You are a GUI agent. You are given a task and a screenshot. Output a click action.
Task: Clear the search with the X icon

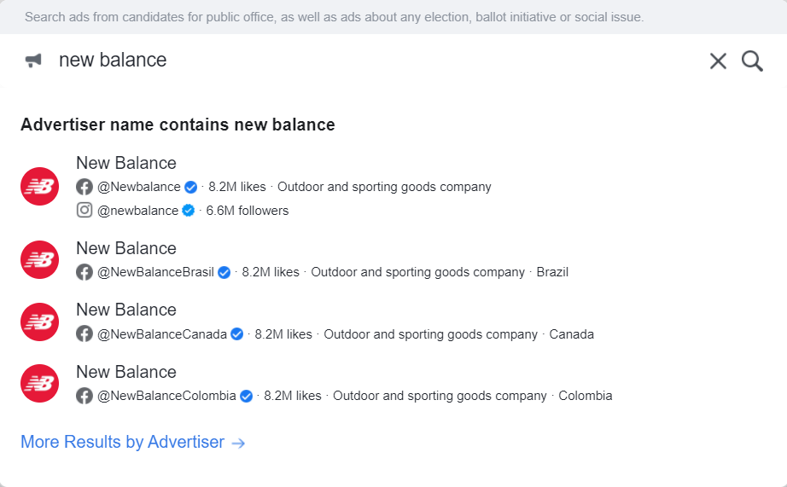coord(718,61)
